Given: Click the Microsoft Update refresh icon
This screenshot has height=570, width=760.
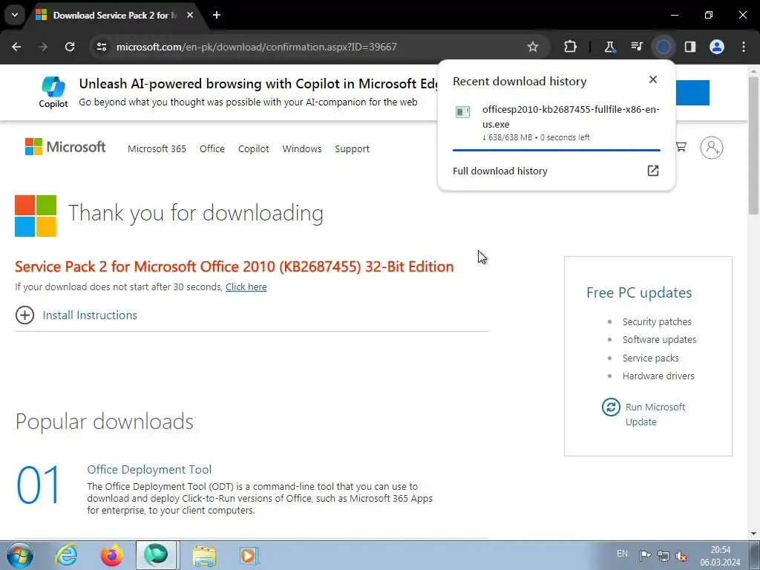Looking at the screenshot, I should point(611,407).
